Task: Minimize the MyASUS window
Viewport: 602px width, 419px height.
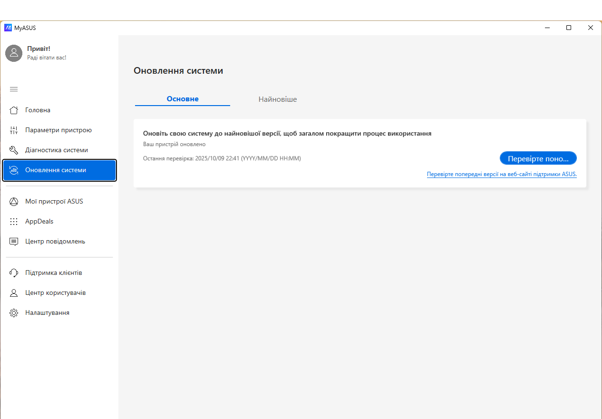Action: tap(547, 28)
